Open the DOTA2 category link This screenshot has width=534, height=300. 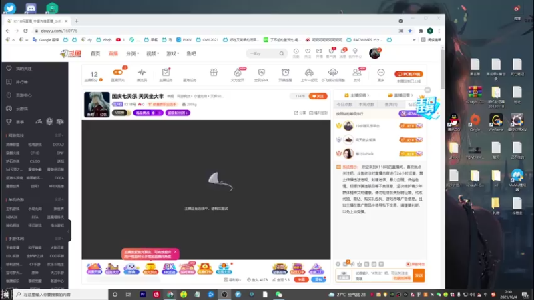point(58,145)
